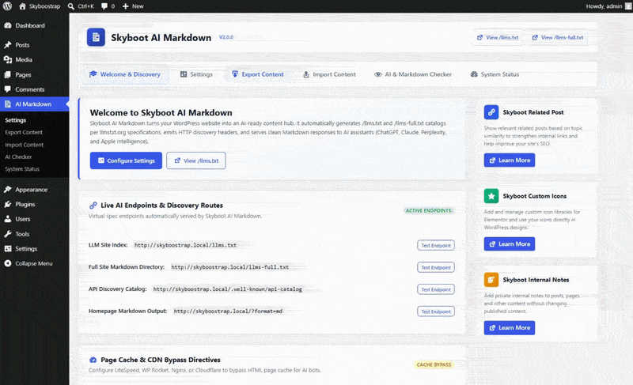The height and width of the screenshot is (385, 633).
Task: Test Endpoint for API Discovery Catalog
Action: tap(436, 289)
